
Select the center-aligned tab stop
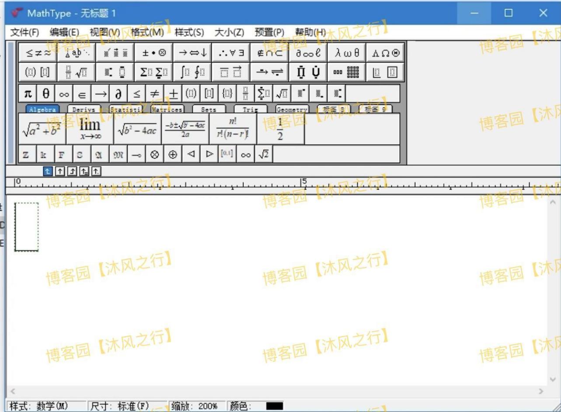pyautogui.click(x=60, y=172)
